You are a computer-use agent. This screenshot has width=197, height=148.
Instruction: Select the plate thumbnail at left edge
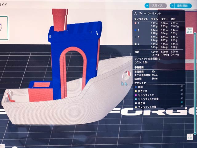coord(4,28)
